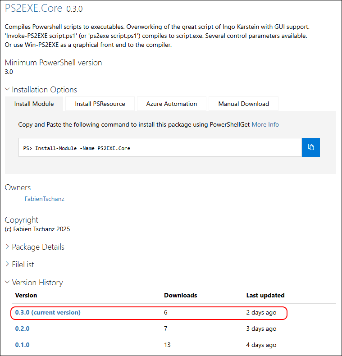The width and height of the screenshot is (342, 356).
Task: Click the Version History heading text
Action: pyautogui.click(x=37, y=283)
